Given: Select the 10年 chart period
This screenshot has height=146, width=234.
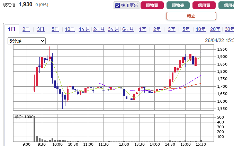Looking at the screenshot, I should click(x=200, y=29).
